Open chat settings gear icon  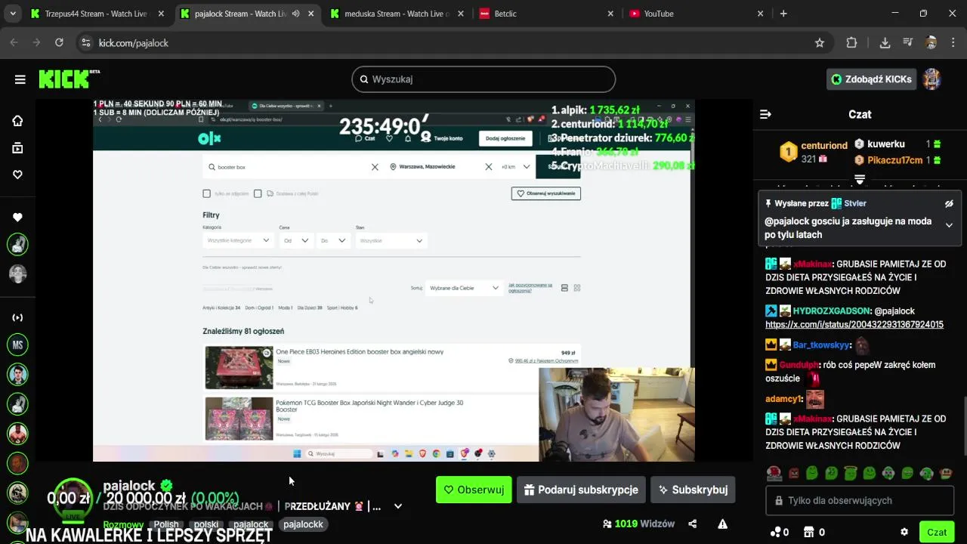coord(904,532)
